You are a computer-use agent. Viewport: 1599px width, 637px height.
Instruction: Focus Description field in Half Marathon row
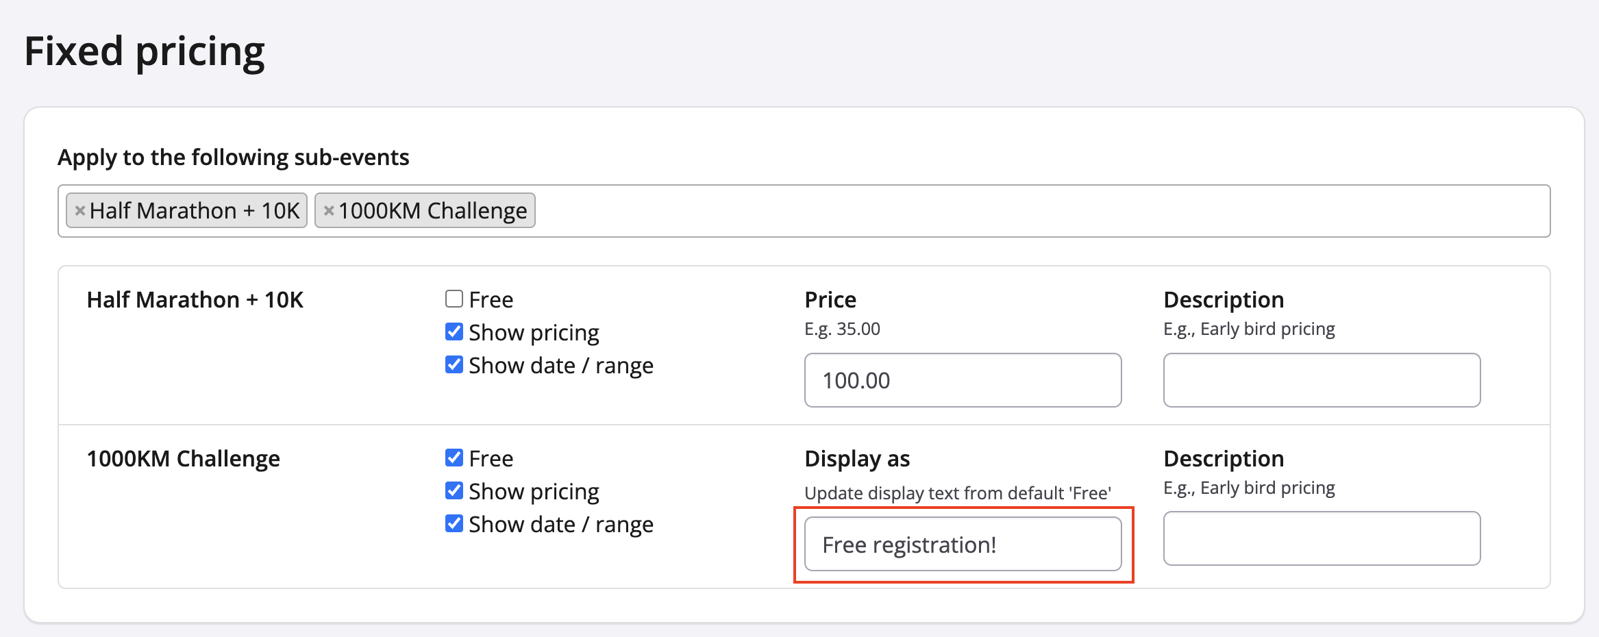click(1322, 380)
